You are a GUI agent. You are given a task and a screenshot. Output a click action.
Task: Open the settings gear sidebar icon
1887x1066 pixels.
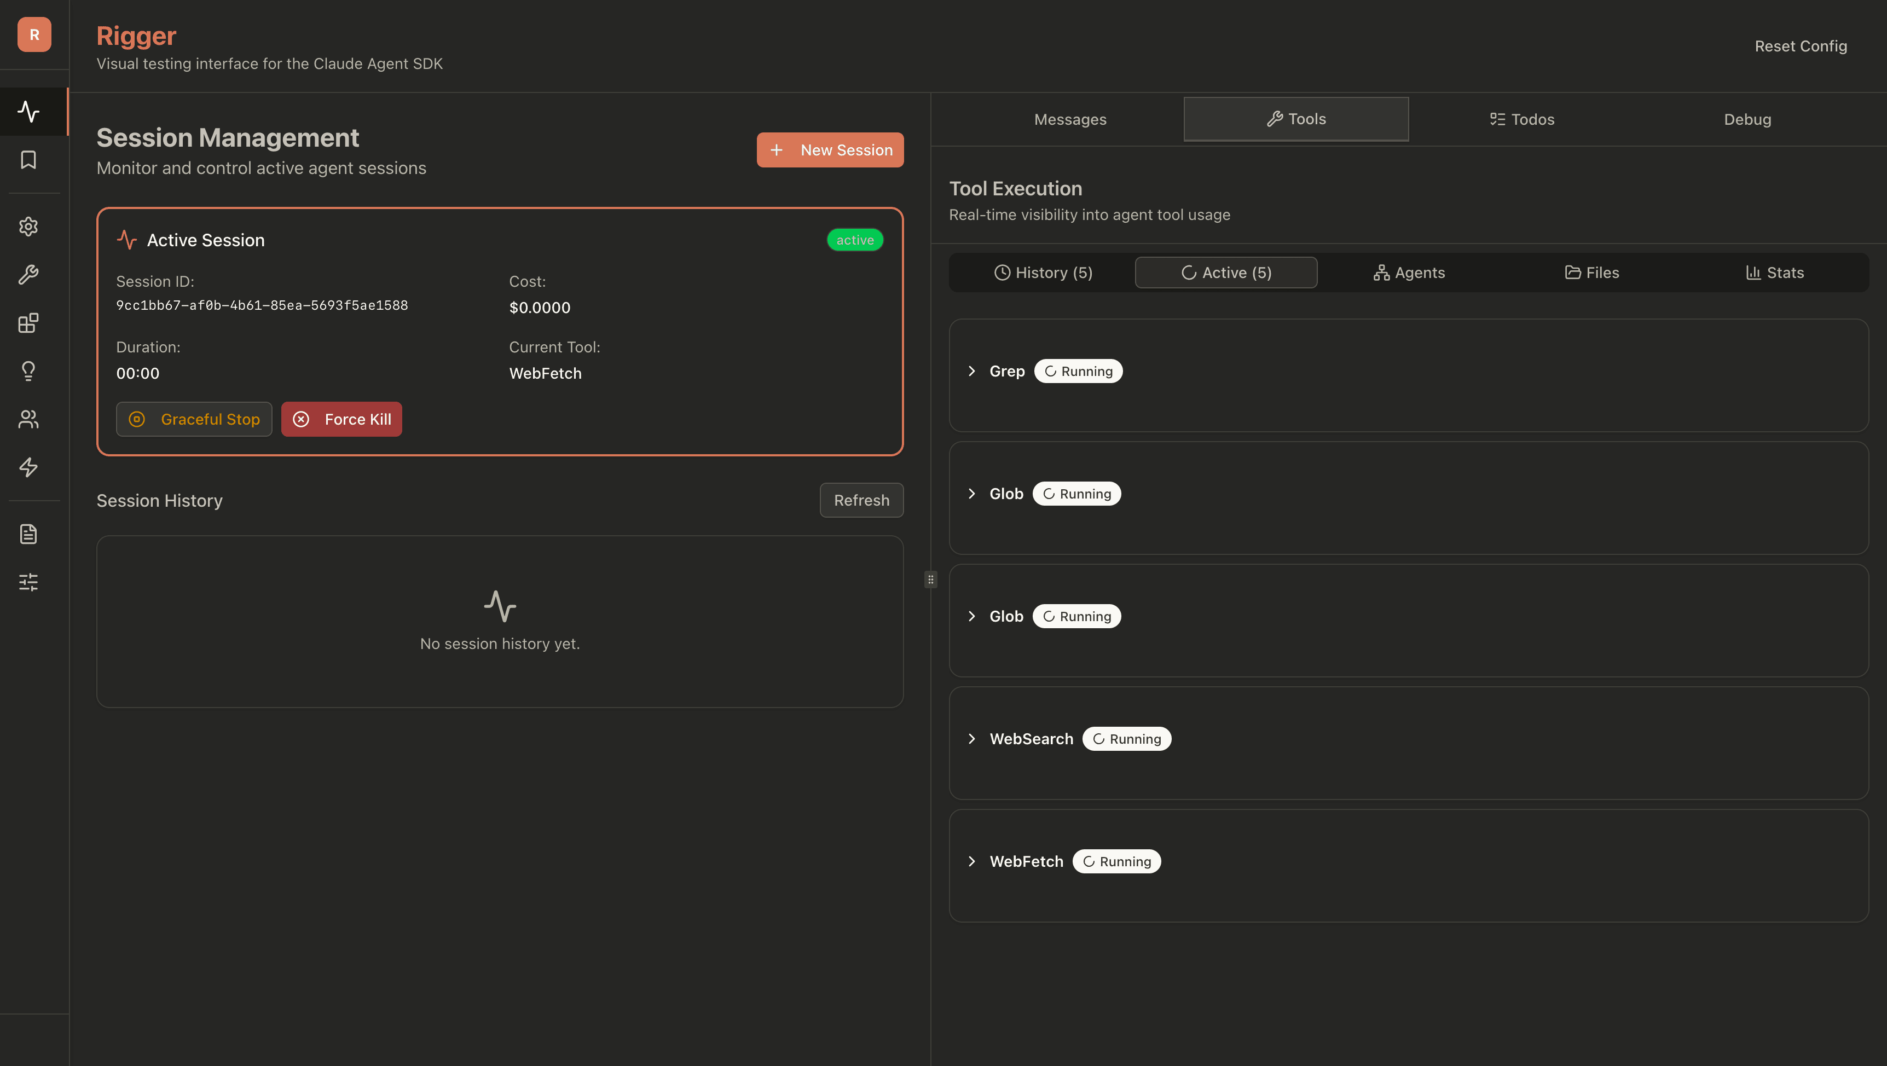[x=28, y=227]
